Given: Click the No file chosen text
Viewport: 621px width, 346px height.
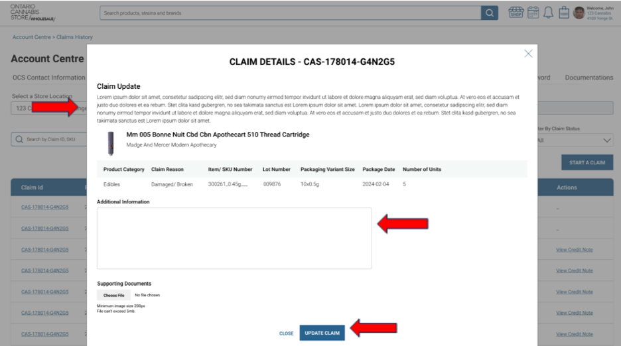Looking at the screenshot, I should pyautogui.click(x=147, y=296).
